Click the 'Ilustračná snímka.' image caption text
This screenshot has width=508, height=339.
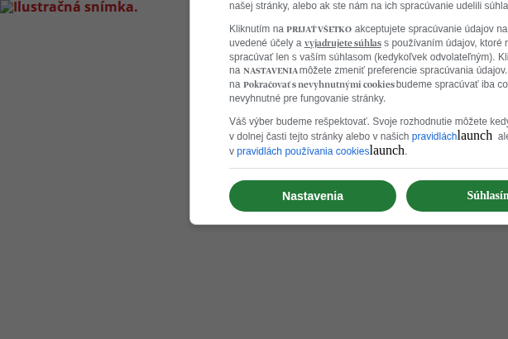point(76,7)
